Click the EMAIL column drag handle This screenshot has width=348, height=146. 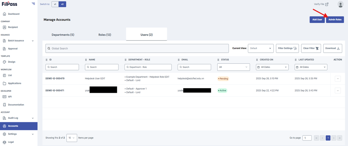(179, 60)
